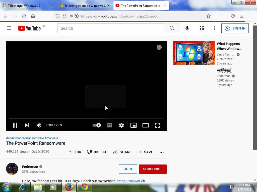
Task: Click the tracking protection shield icon
Action: (57, 16)
